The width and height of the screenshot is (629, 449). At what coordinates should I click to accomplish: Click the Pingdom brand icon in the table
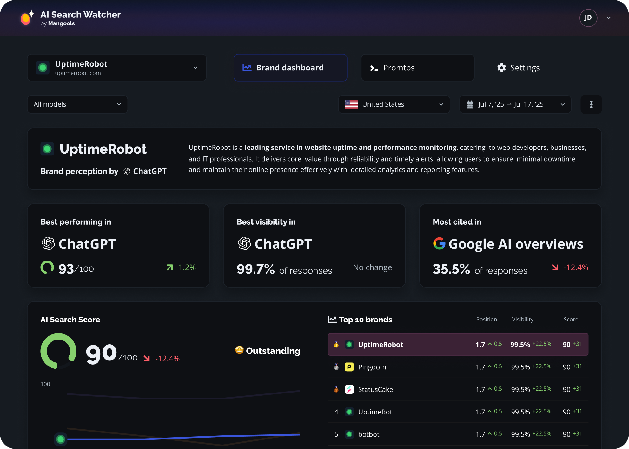click(x=349, y=367)
